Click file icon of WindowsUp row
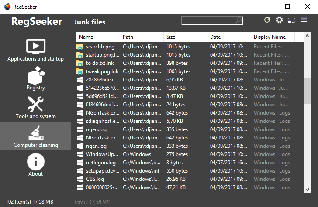 tap(80, 154)
